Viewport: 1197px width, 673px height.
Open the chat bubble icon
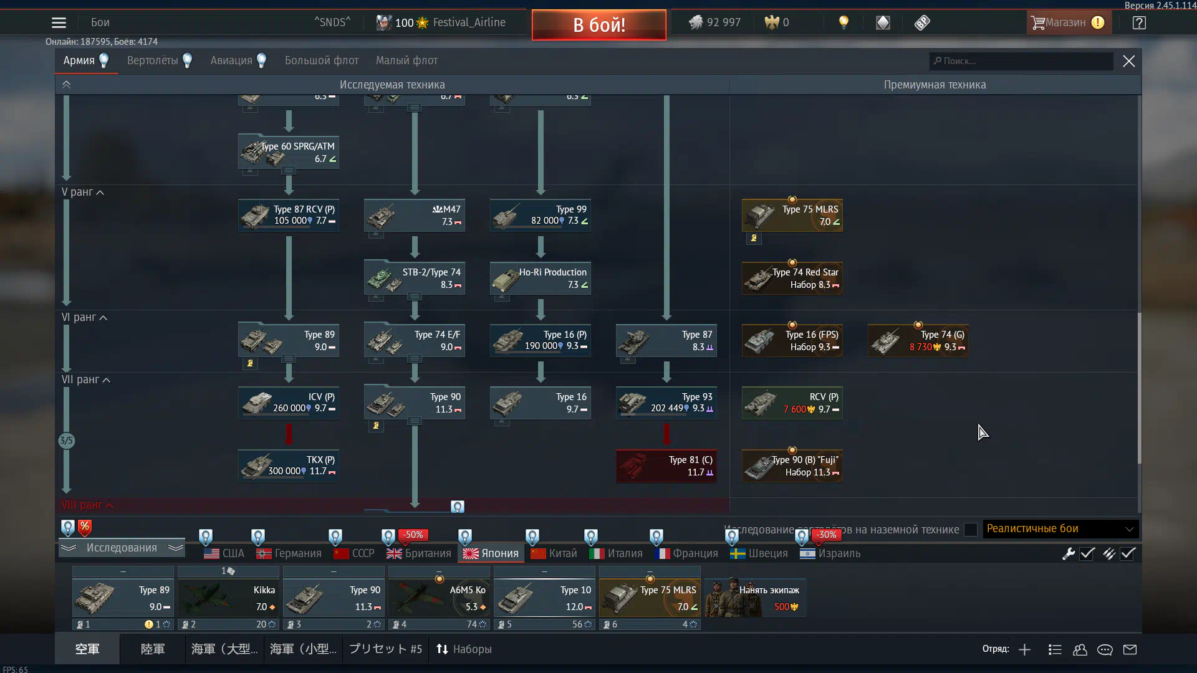(1105, 650)
